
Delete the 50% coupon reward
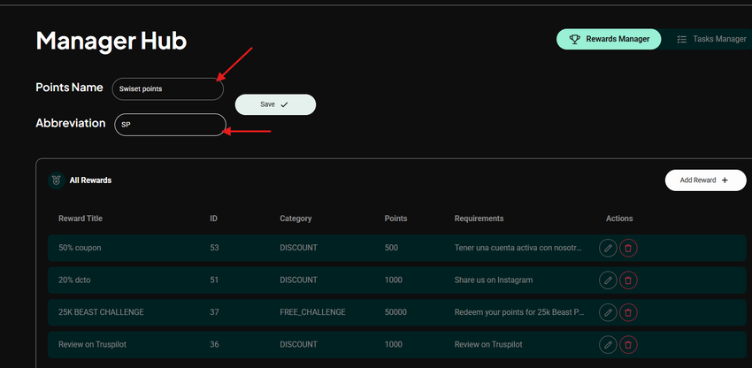(628, 248)
